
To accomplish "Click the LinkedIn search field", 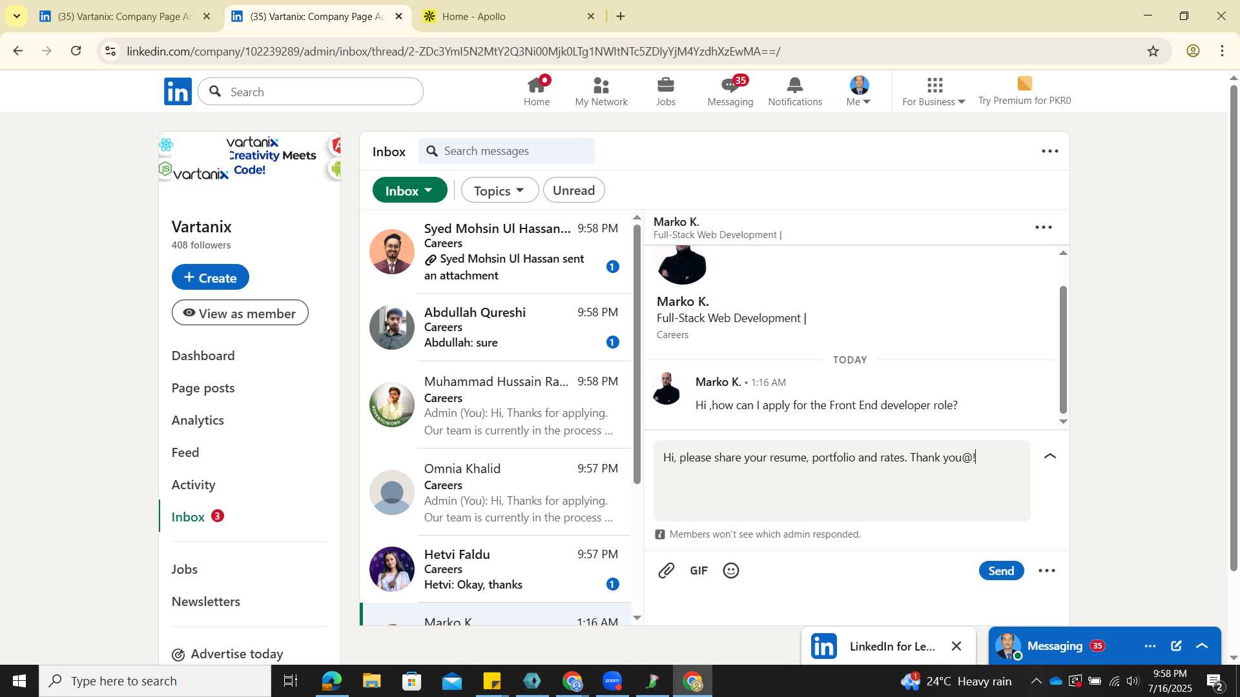I will (x=311, y=92).
